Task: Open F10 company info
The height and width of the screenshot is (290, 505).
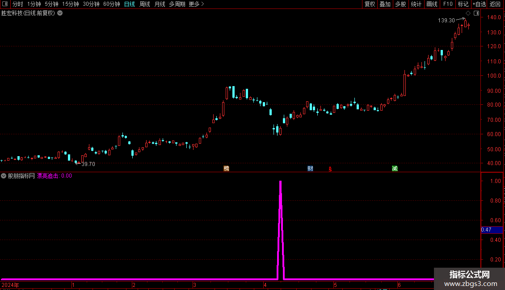Action: [448, 4]
